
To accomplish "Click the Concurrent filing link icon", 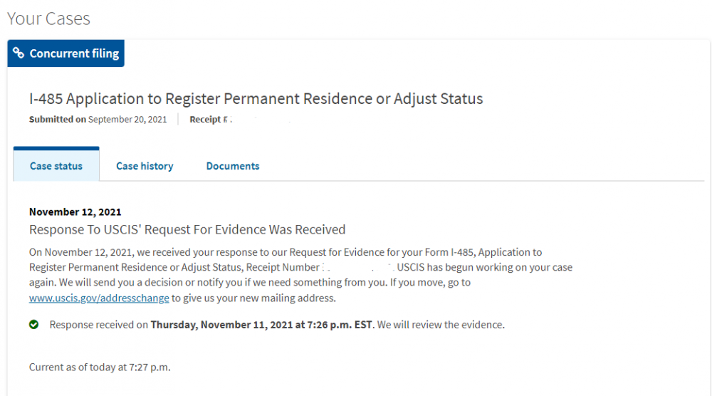I will point(19,53).
